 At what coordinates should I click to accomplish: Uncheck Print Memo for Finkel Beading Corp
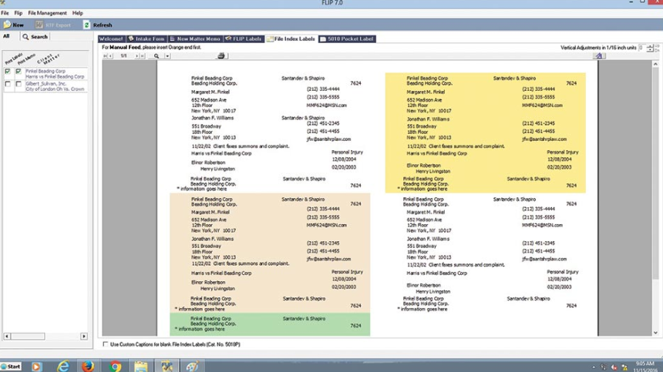pyautogui.click(x=19, y=72)
